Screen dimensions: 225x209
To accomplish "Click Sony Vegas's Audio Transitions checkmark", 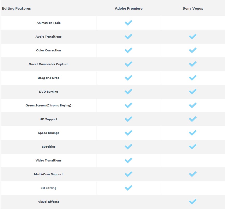I will pos(193,37).
